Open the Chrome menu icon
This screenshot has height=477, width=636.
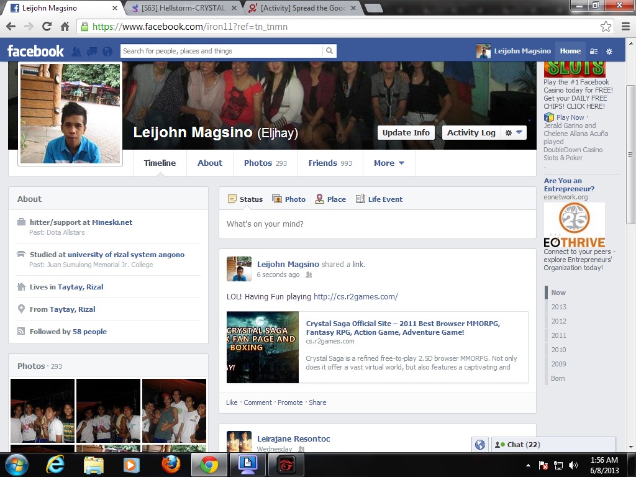pyautogui.click(x=625, y=27)
